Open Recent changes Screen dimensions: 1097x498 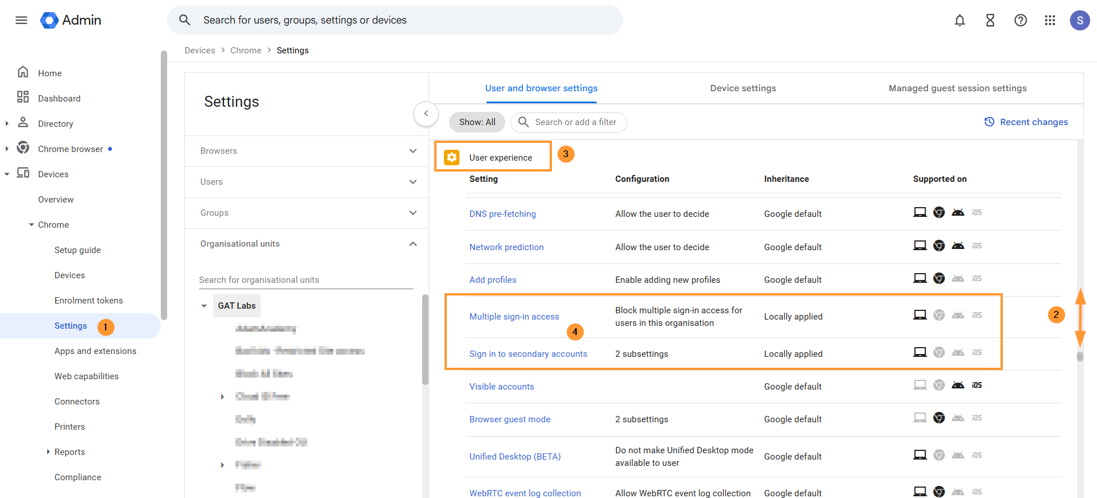(x=1026, y=122)
